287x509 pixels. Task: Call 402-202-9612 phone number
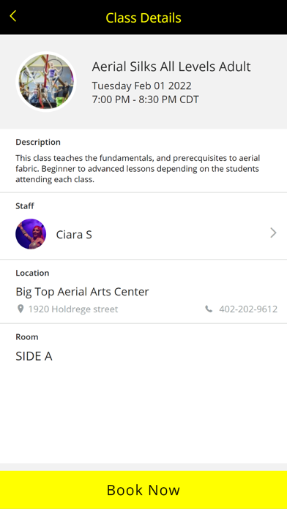248,309
